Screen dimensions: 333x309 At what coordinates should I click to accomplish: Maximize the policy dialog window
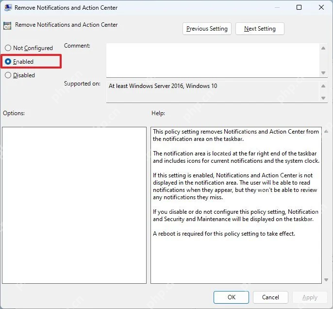(x=299, y=7)
